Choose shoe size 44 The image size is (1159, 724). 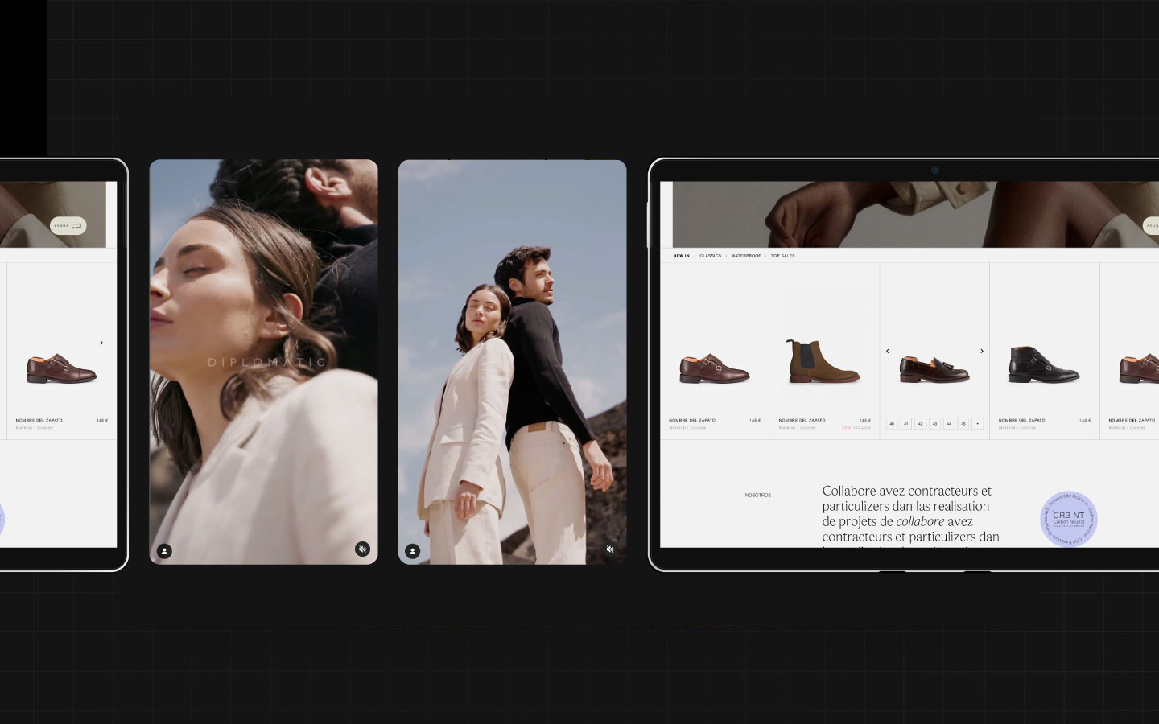949,424
